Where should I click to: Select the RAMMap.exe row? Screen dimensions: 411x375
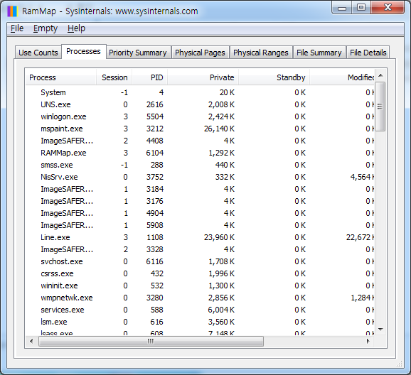tap(200, 153)
